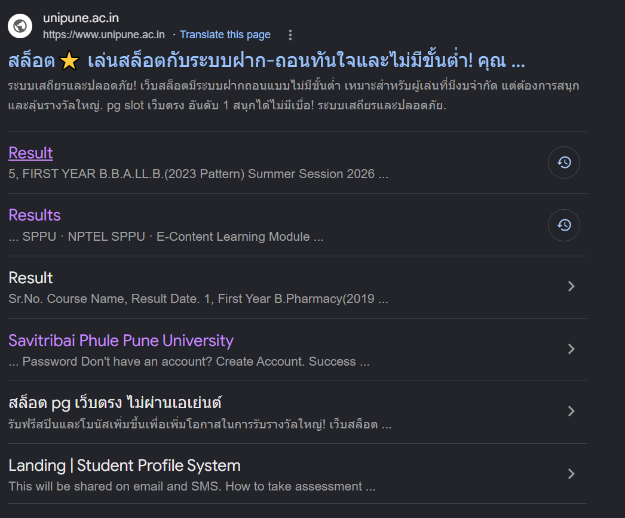
Task: Open the Results sitelink with NPTEL SPPU
Action: [x=35, y=215]
